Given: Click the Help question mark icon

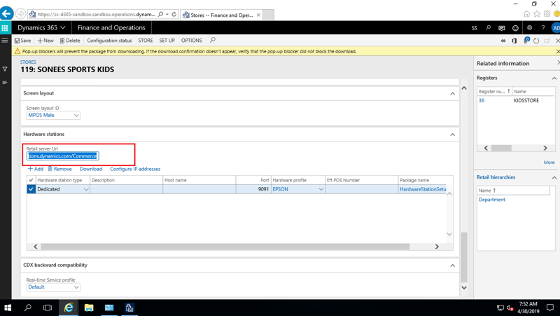Looking at the screenshot, I should pyautogui.click(x=542, y=28).
